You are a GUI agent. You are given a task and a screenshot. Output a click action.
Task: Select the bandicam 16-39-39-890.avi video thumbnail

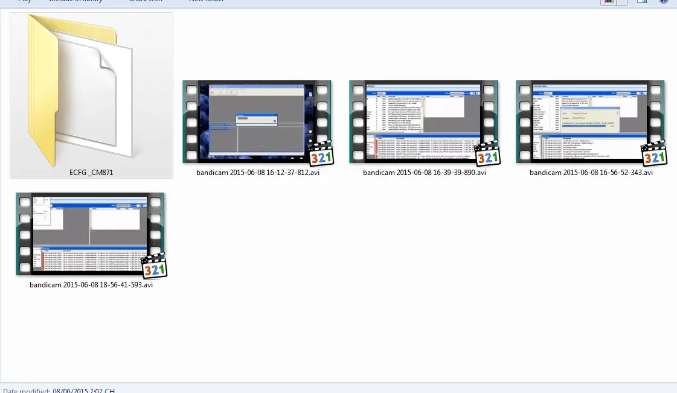tap(423, 122)
